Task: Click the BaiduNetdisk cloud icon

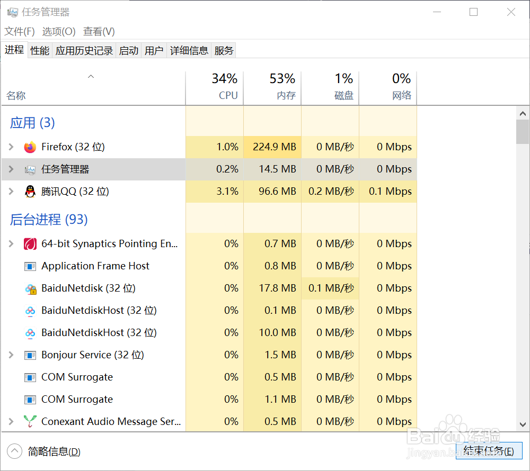Action: [x=30, y=289]
